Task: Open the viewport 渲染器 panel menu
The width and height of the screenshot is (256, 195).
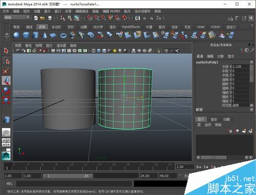Action: coord(61,46)
